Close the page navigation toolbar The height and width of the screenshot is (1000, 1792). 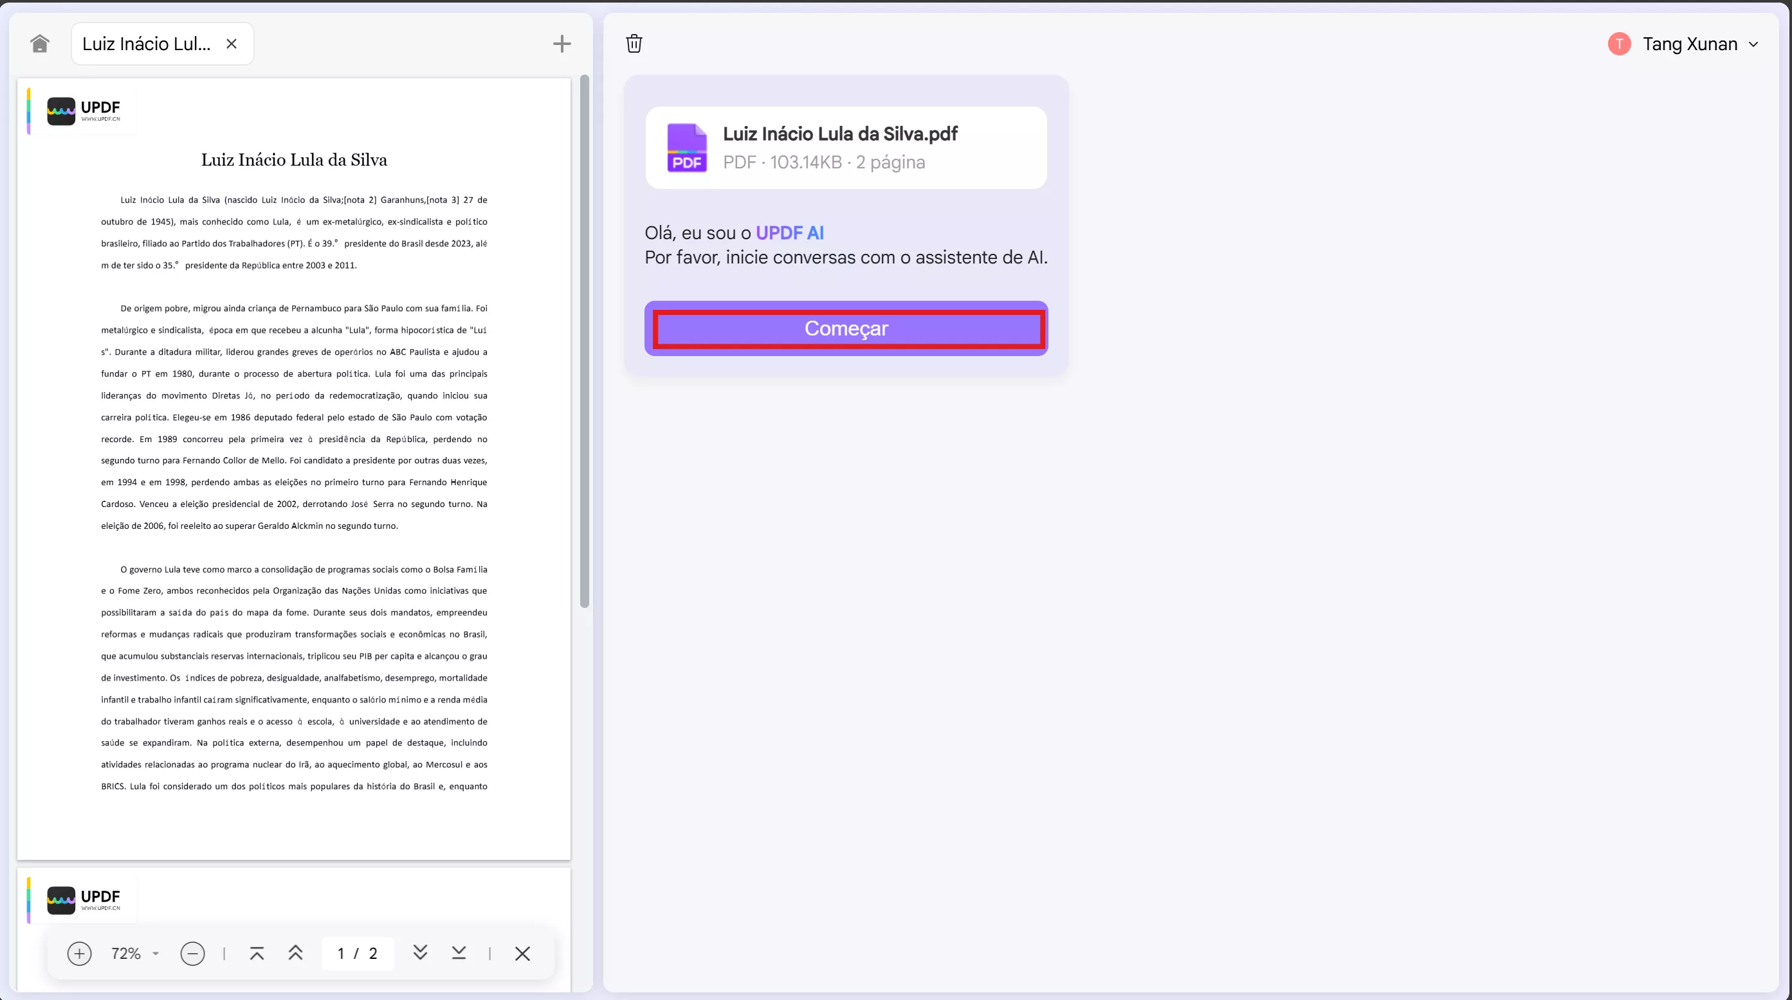(x=522, y=954)
